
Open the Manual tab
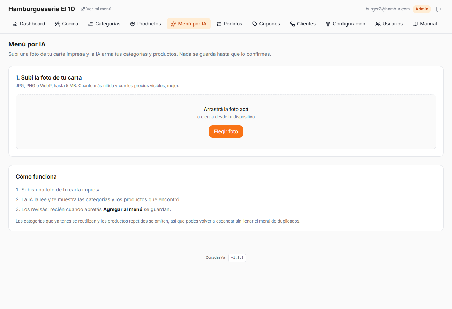(425, 24)
